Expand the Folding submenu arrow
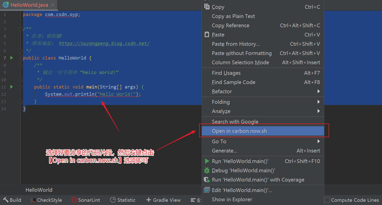This screenshot has width=382, height=205. click(319, 102)
